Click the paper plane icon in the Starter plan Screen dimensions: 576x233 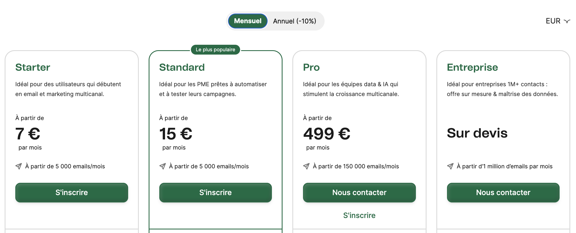point(19,166)
